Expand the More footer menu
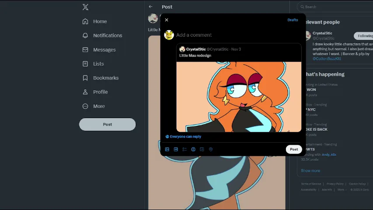The width and height of the screenshot is (373, 210). tap(342, 190)
